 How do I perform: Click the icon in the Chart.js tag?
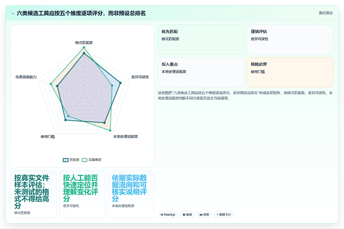pos(162,215)
